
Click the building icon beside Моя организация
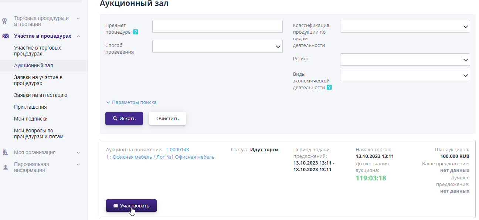5,152
